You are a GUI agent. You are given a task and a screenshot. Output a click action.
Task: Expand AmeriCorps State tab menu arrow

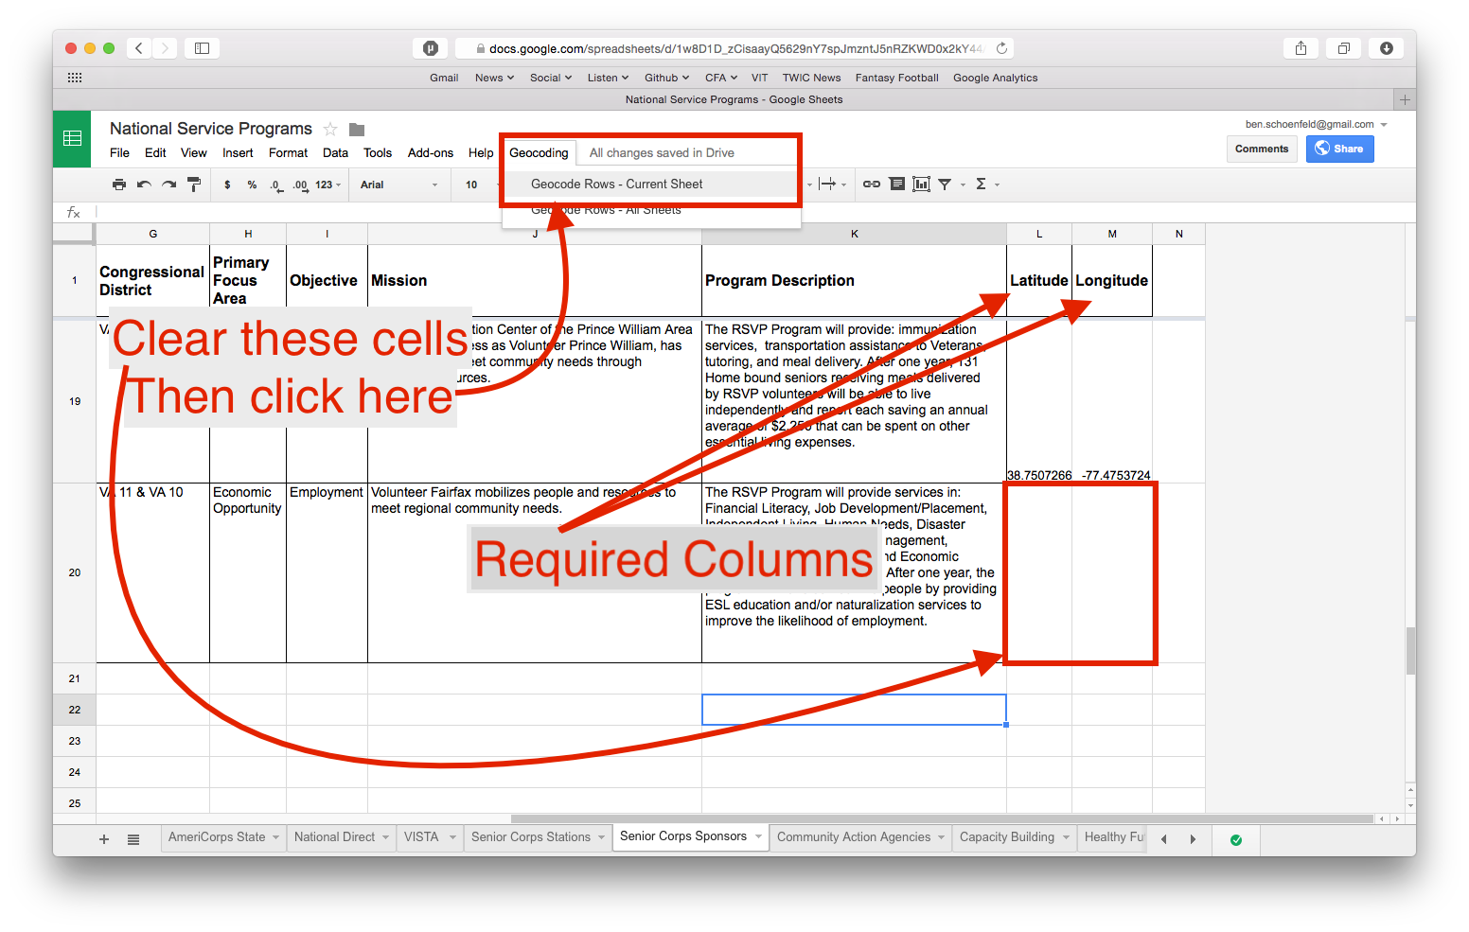click(x=275, y=837)
